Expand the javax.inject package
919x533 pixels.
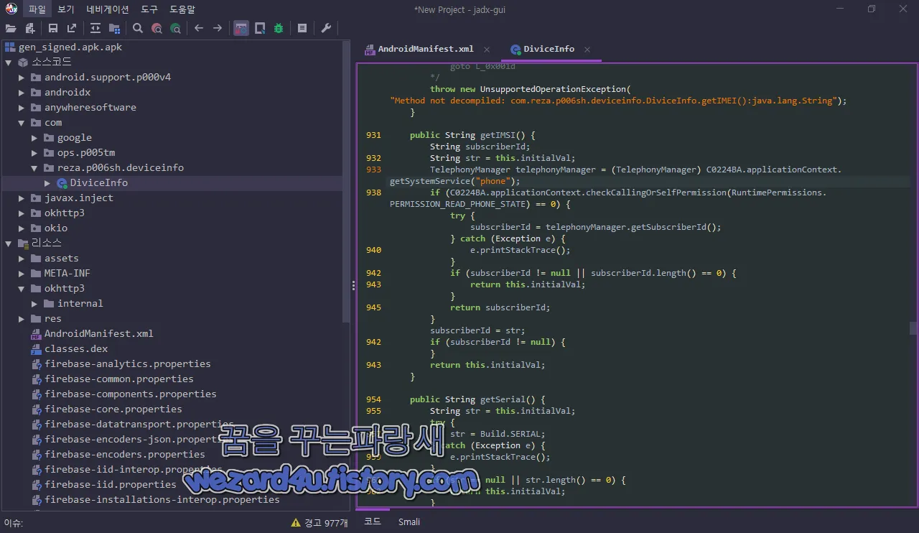[22, 198]
